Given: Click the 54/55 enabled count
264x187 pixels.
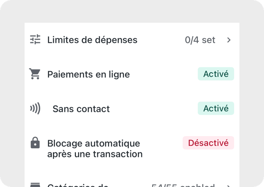Looking at the screenshot, I should pyautogui.click(x=183, y=186).
